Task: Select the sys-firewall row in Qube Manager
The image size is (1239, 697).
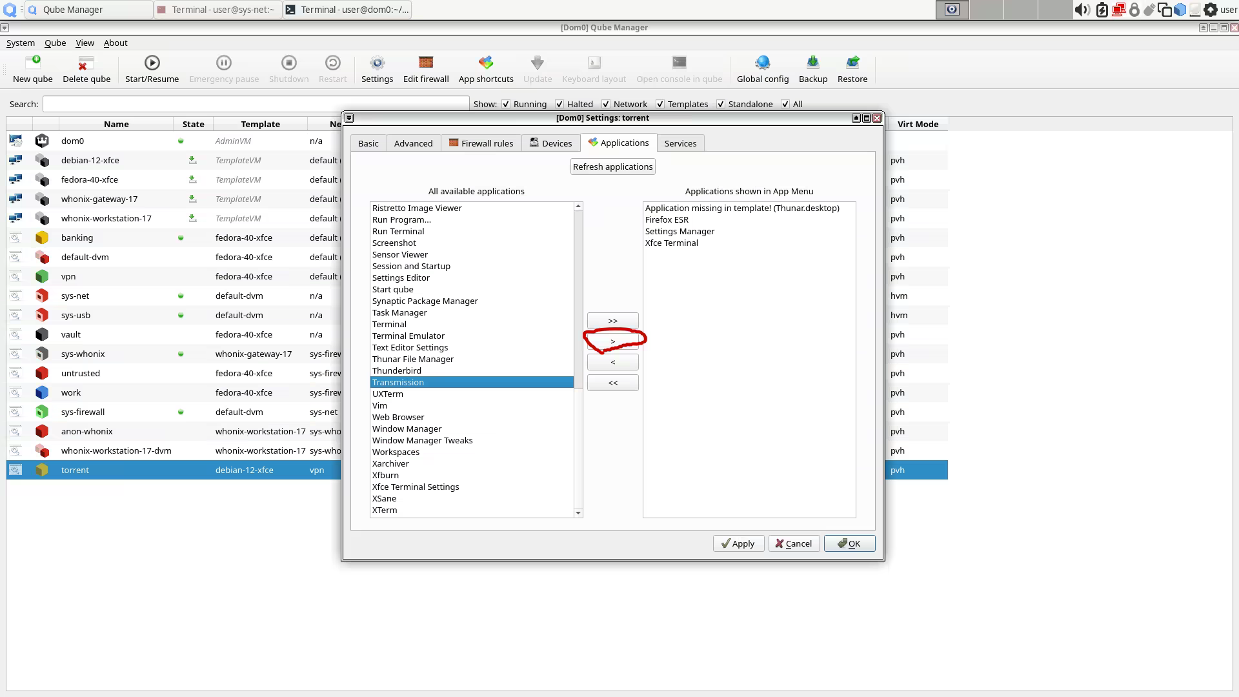Action: [x=174, y=412]
